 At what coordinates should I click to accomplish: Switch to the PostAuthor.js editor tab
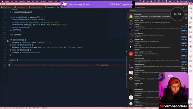tap(20, 7)
